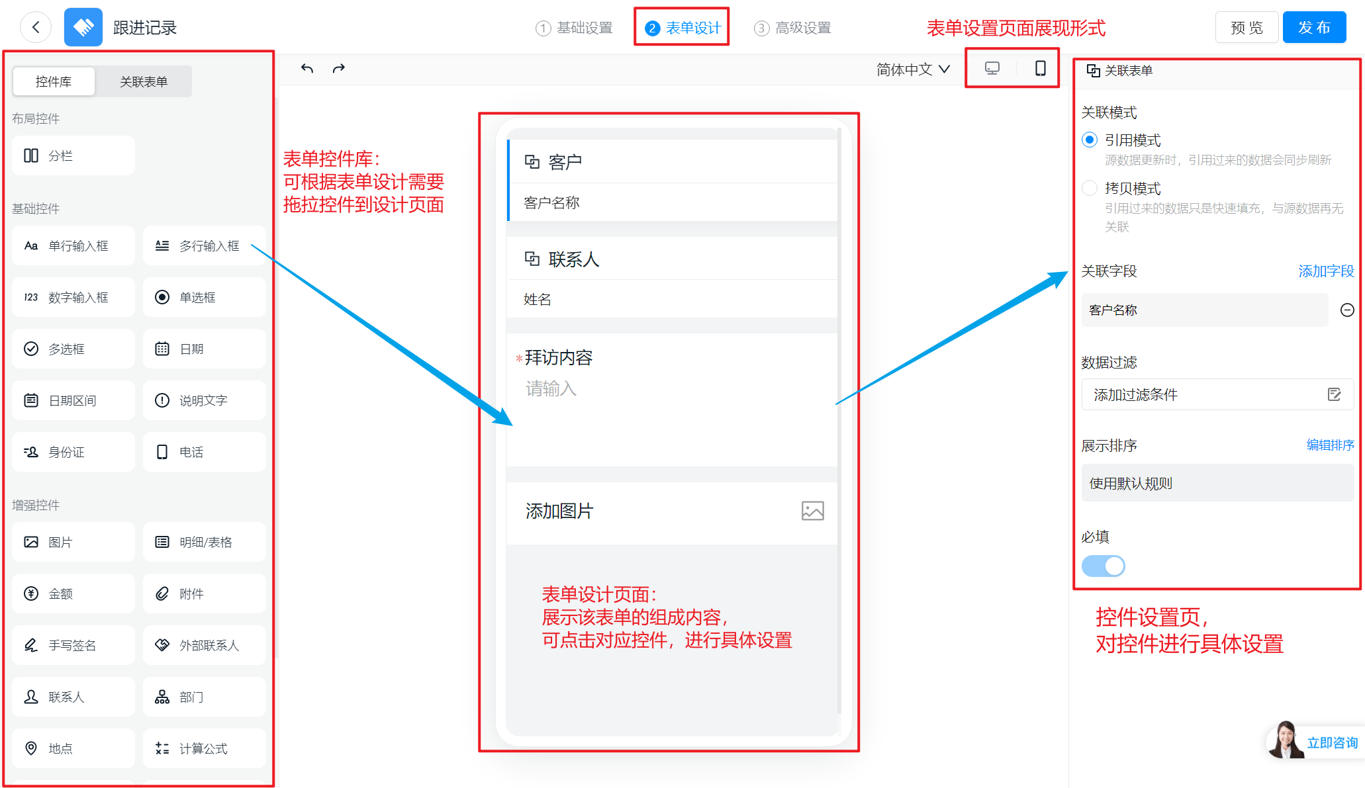The image size is (1365, 788).
Task: Click the 发布 button
Action: coord(1313,28)
